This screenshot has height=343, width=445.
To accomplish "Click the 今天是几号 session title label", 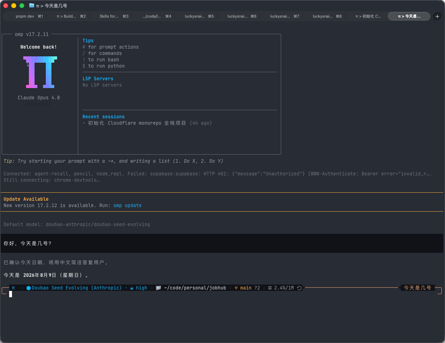I will [x=418, y=288].
